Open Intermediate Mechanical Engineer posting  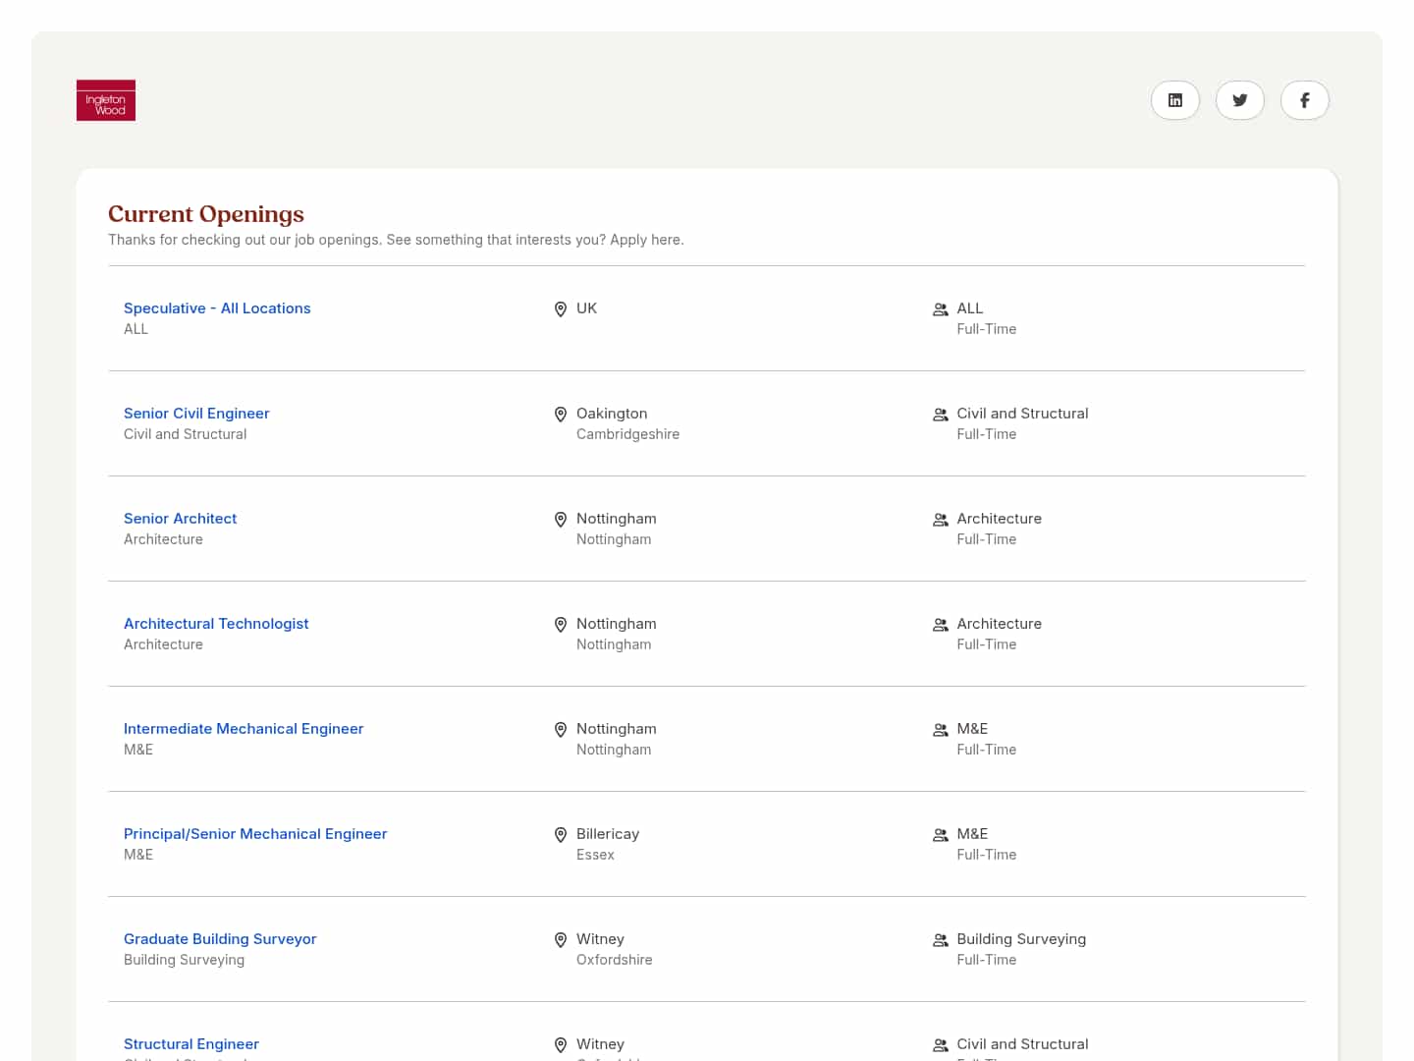[x=244, y=729]
